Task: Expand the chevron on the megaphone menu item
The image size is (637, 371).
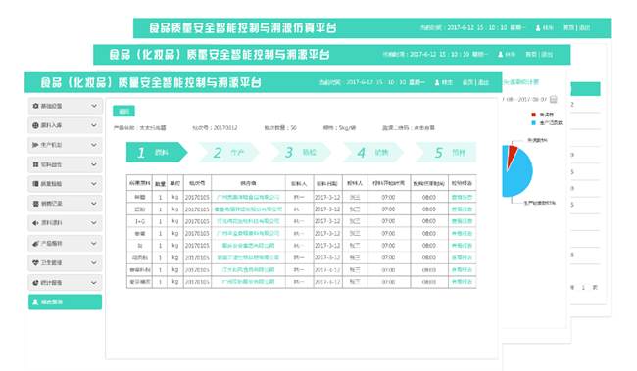Action: [94, 223]
